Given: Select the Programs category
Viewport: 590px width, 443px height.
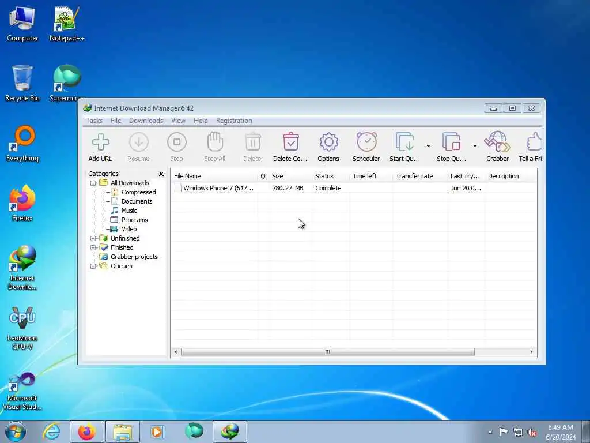Looking at the screenshot, I should 134,220.
